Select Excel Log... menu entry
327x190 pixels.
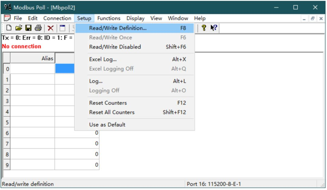[x=134, y=59]
